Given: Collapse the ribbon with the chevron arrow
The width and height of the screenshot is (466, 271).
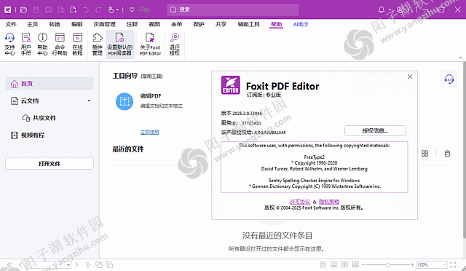Looking at the screenshot, I should coord(460,58).
